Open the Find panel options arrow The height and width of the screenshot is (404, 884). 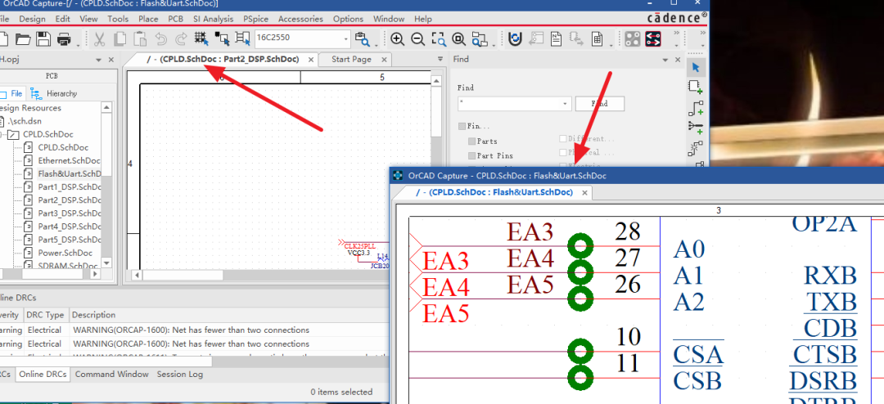coord(664,59)
